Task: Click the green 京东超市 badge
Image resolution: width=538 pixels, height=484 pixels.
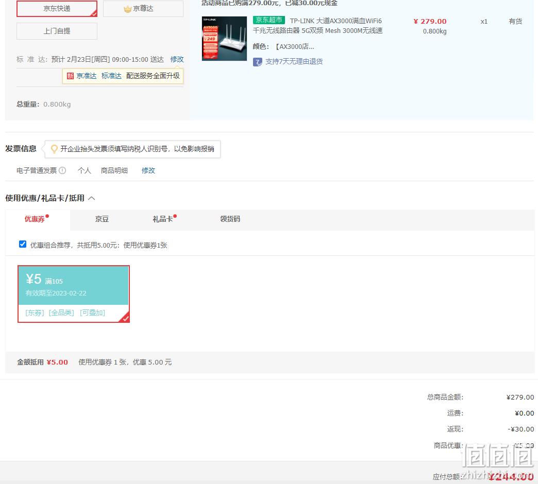Action: tap(269, 20)
